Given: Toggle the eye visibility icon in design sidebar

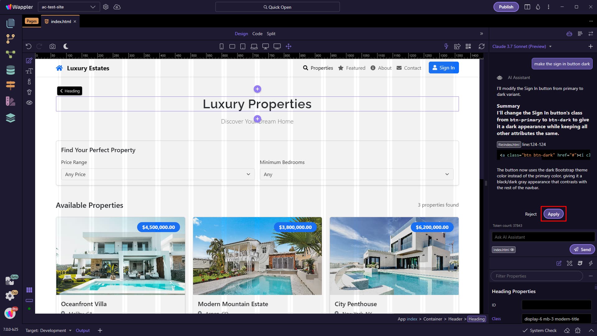Looking at the screenshot, I should click(29, 103).
